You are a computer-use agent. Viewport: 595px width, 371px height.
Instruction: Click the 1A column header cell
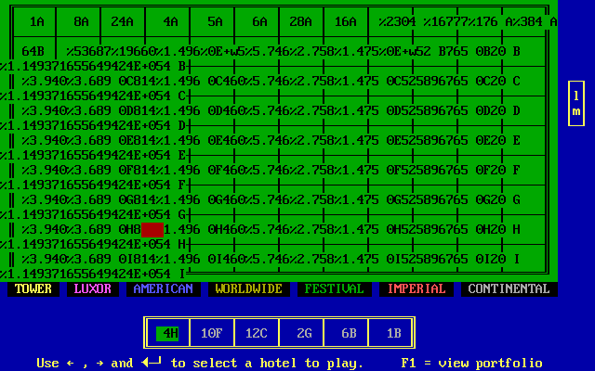[x=37, y=21]
